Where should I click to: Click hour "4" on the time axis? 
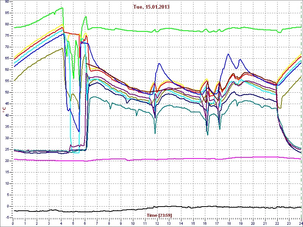(x=61, y=223)
